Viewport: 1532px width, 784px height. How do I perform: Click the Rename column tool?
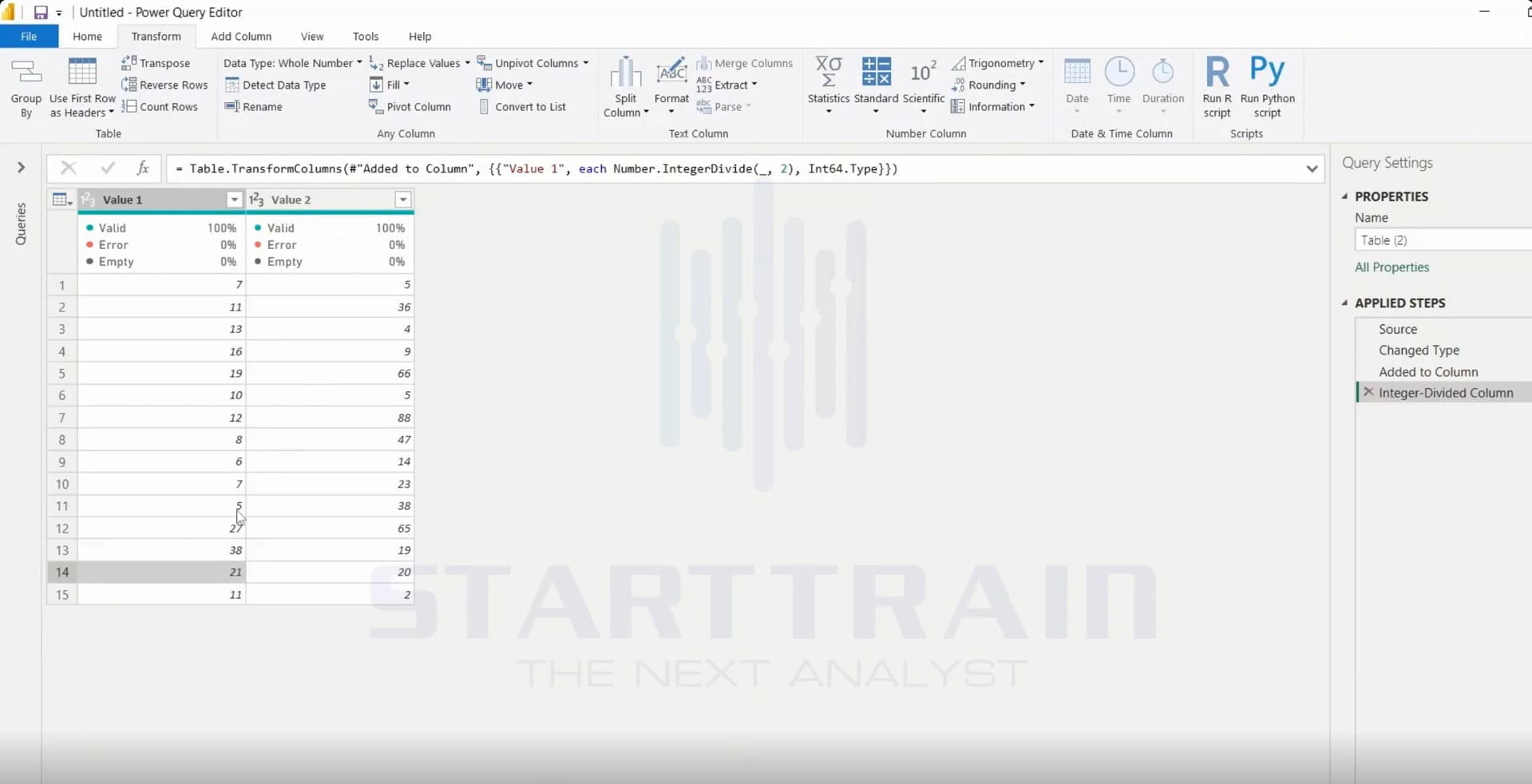coord(254,106)
